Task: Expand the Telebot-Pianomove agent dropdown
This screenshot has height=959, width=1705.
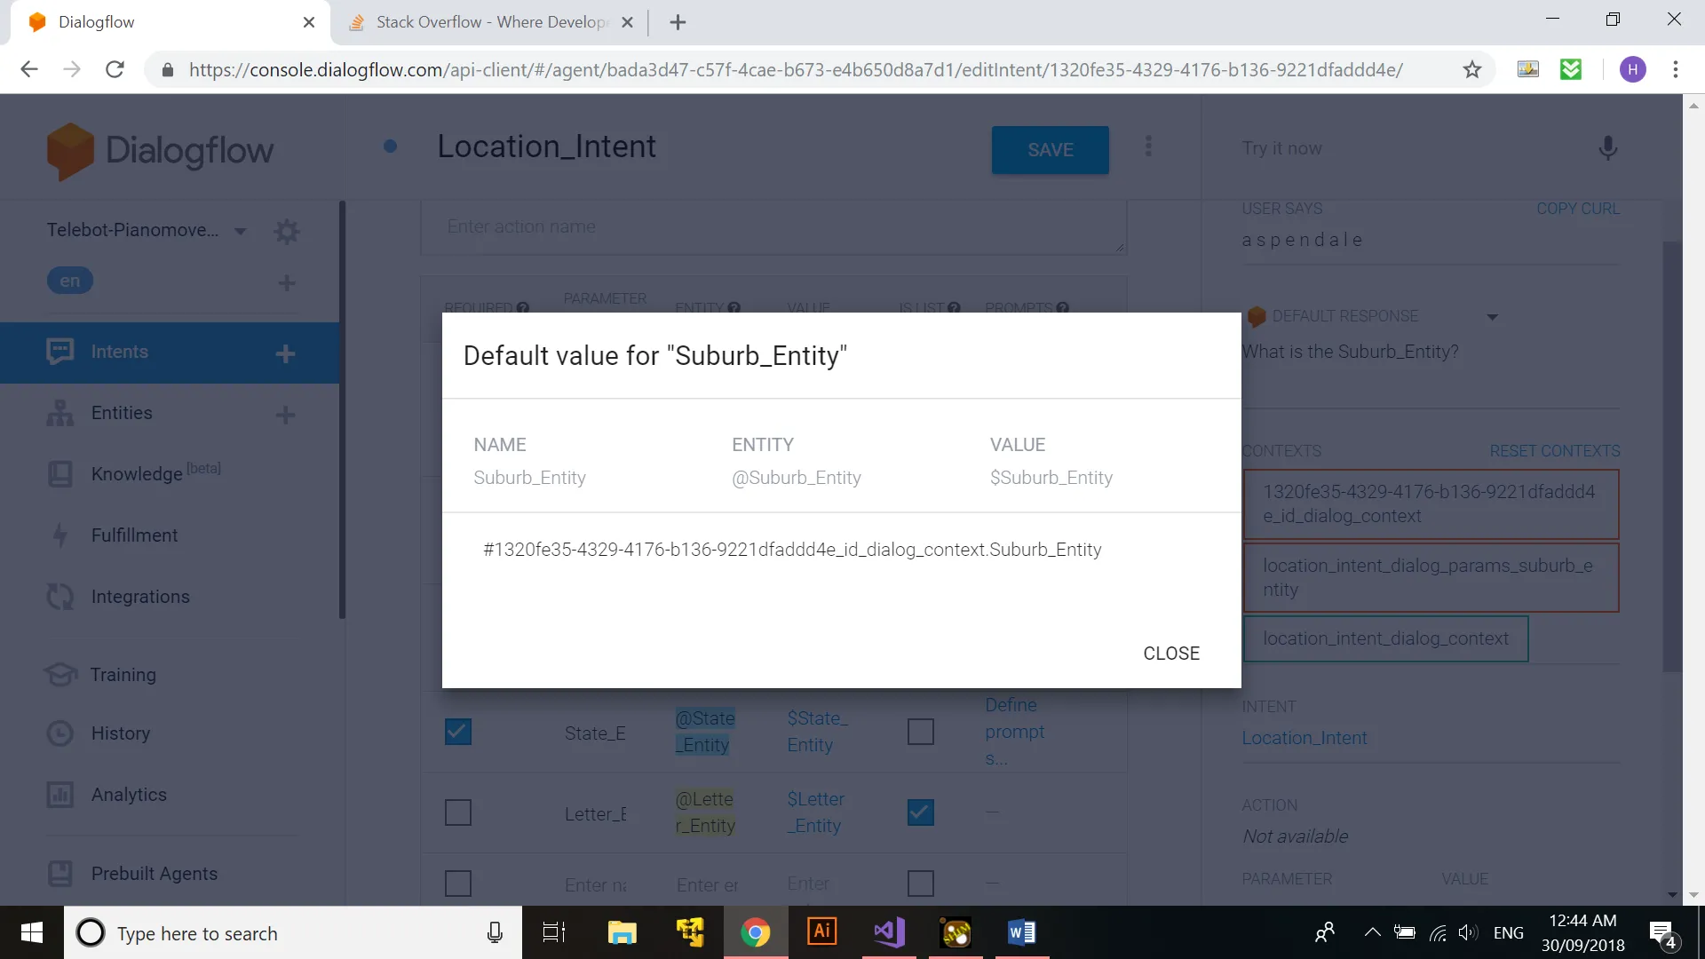Action: [x=240, y=231]
